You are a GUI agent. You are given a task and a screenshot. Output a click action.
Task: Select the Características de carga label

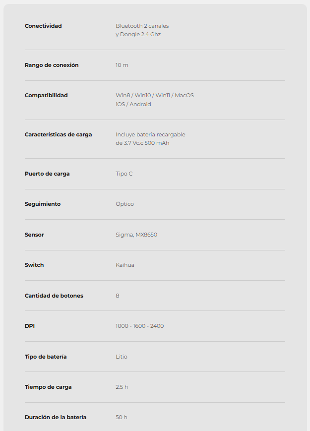coord(58,134)
